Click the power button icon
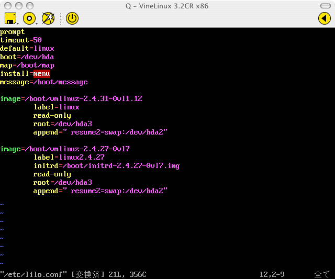This screenshot has width=335, height=279. pyautogui.click(x=72, y=18)
